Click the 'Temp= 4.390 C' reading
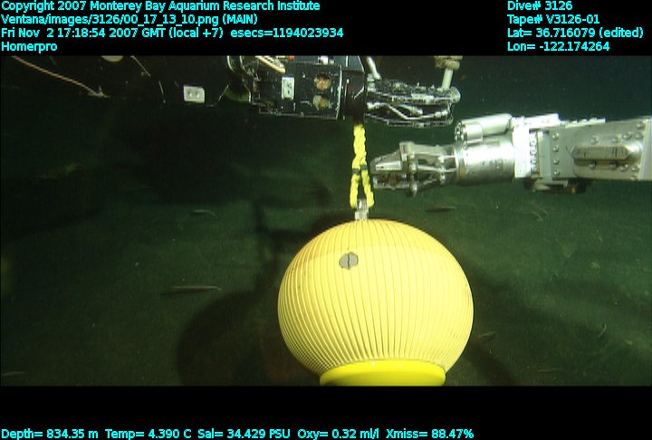 pyautogui.click(x=149, y=434)
